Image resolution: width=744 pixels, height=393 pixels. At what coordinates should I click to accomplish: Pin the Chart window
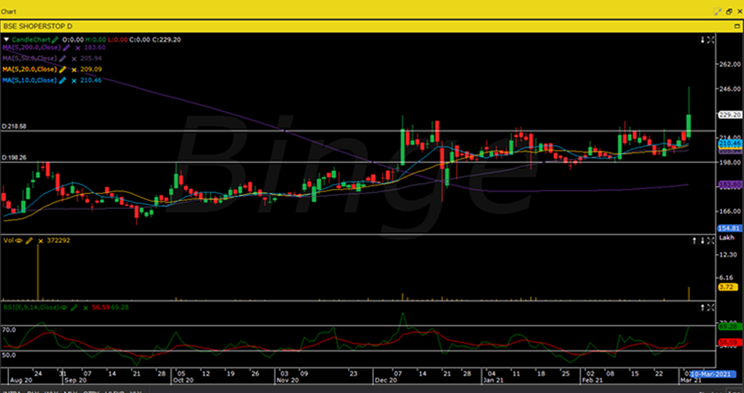[x=720, y=11]
